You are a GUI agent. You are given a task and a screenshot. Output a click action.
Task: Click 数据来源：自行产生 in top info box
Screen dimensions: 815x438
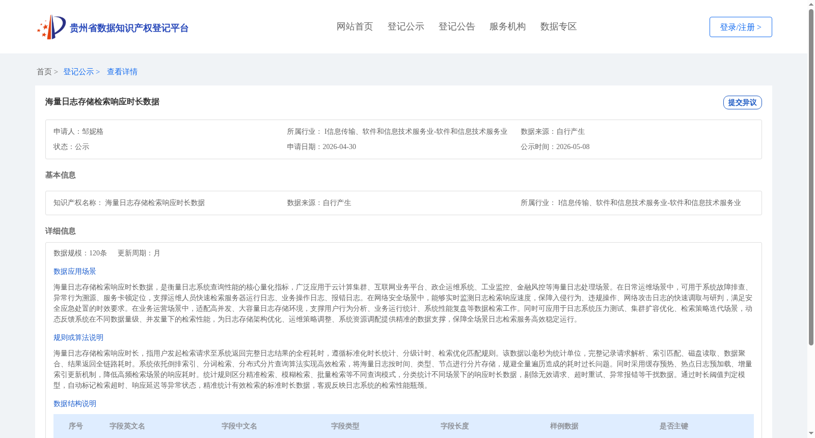coord(553,131)
